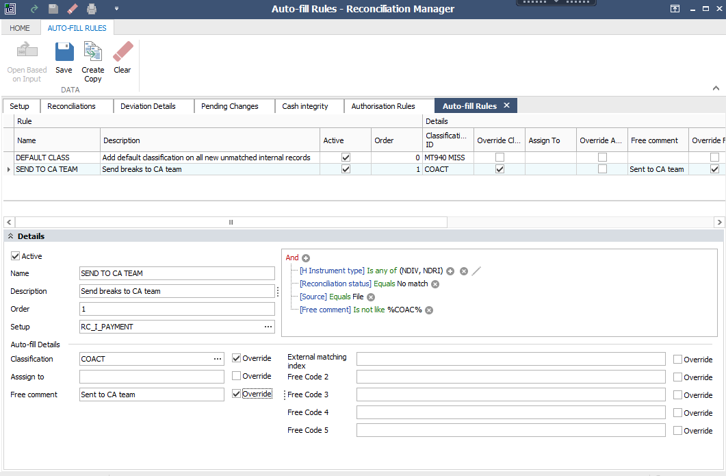Remove the Reconciliation status condition
Image resolution: width=726 pixels, height=476 pixels.
pos(435,284)
